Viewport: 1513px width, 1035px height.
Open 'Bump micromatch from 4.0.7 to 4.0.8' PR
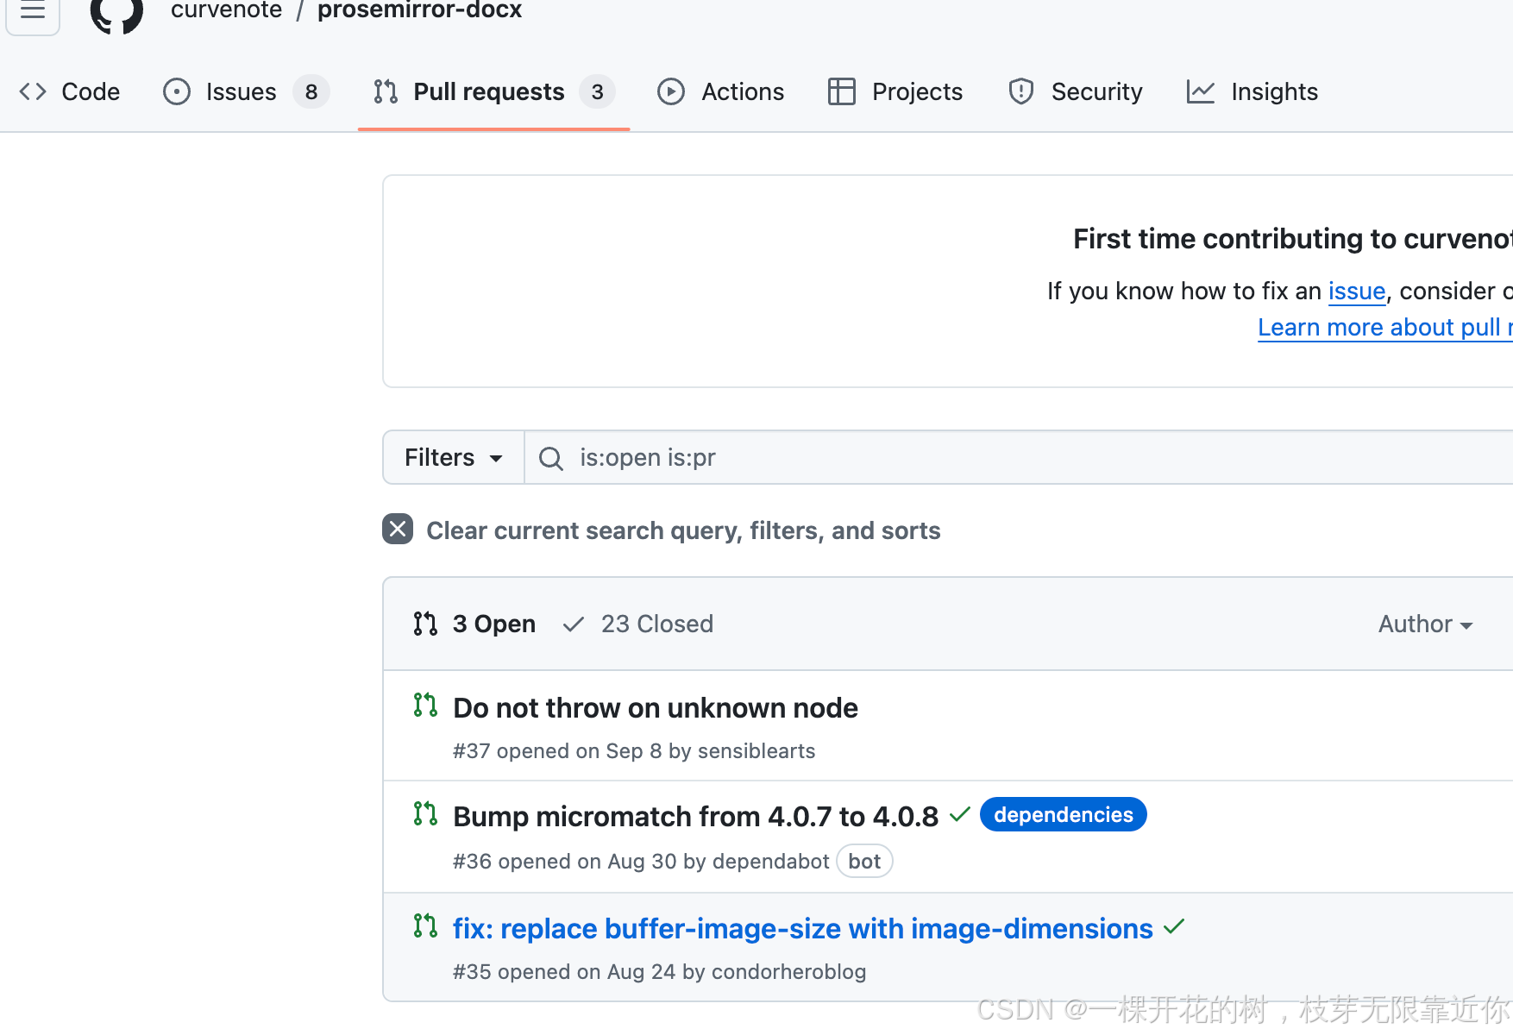695,817
